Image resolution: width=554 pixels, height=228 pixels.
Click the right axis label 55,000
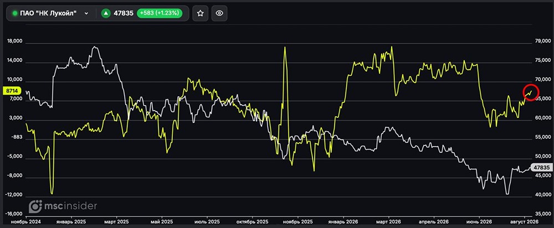click(543, 137)
